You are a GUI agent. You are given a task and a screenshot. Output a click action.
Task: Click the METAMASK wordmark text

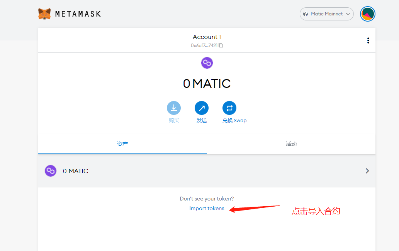coord(78,14)
